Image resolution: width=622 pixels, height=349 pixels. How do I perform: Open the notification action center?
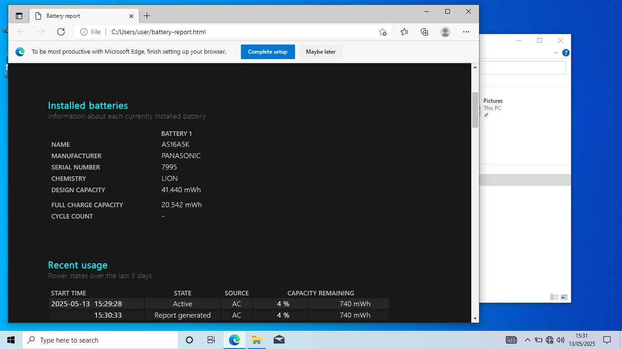click(x=607, y=340)
